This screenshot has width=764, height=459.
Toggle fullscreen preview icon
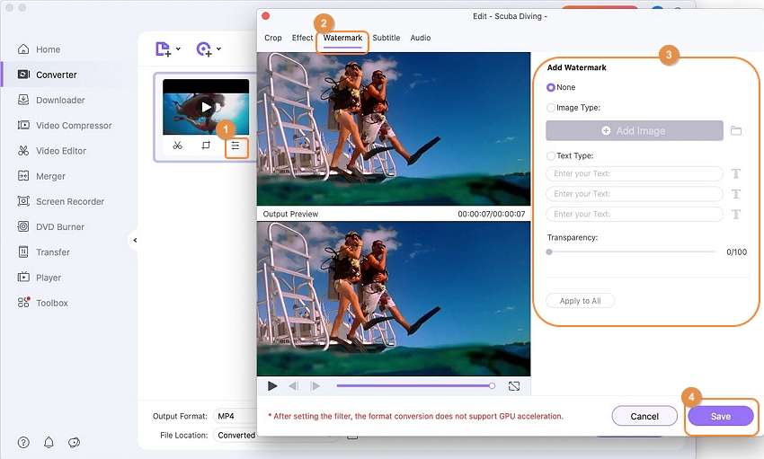click(513, 386)
